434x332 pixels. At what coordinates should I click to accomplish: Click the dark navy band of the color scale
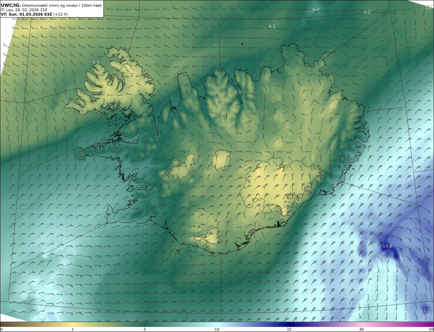click(289, 324)
